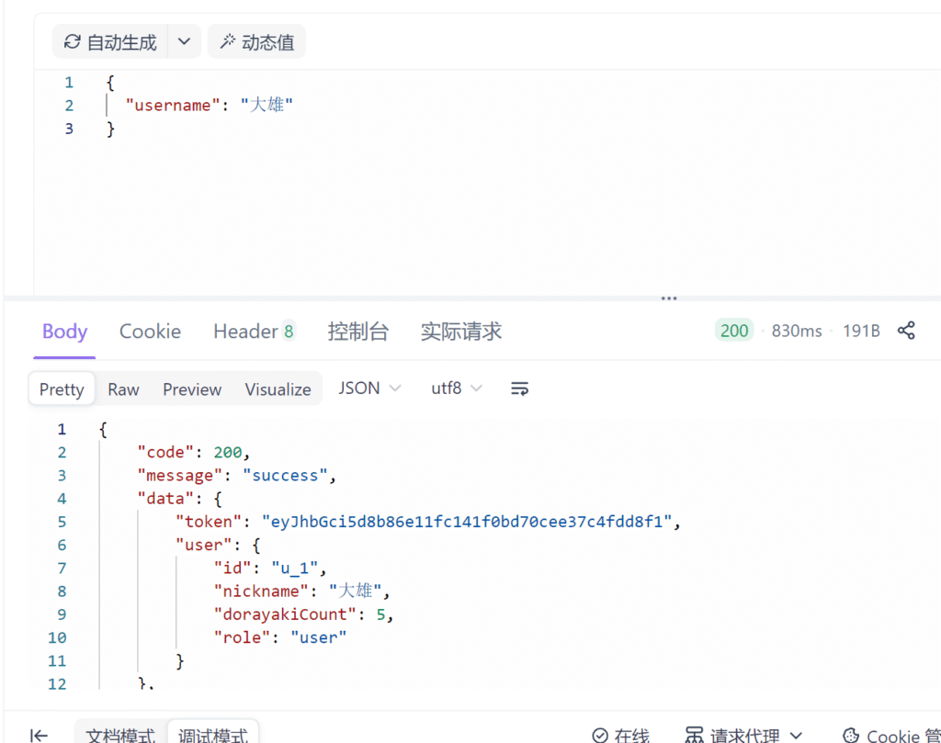Click the 在线 status indicator
This screenshot has height=743, width=941.
point(621,735)
